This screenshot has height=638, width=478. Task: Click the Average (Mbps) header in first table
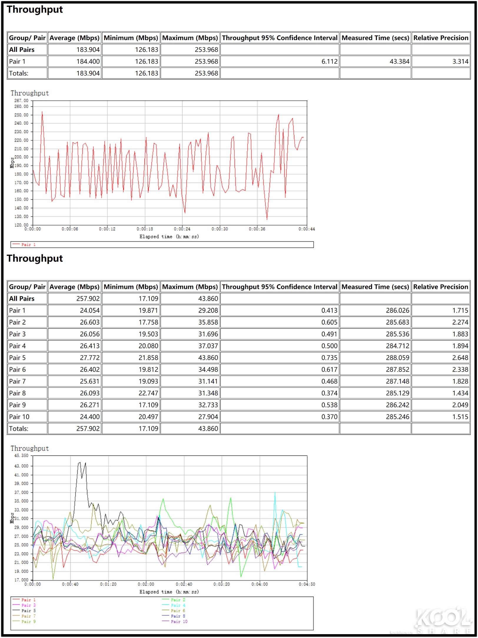pyautogui.click(x=74, y=38)
